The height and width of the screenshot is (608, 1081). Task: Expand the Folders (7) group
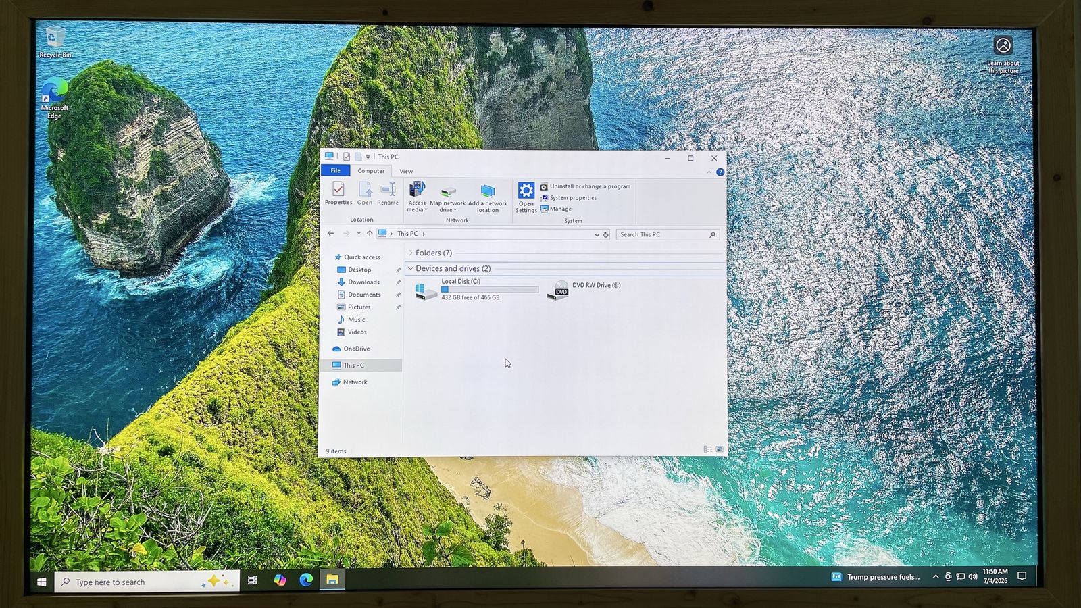point(410,253)
